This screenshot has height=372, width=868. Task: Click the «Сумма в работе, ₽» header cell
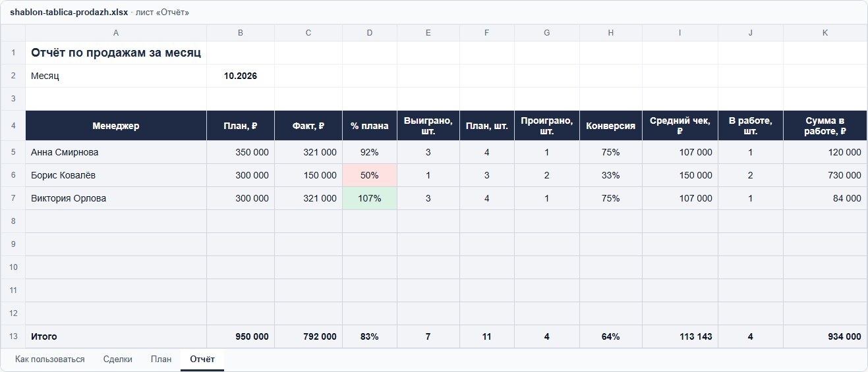[825, 126]
